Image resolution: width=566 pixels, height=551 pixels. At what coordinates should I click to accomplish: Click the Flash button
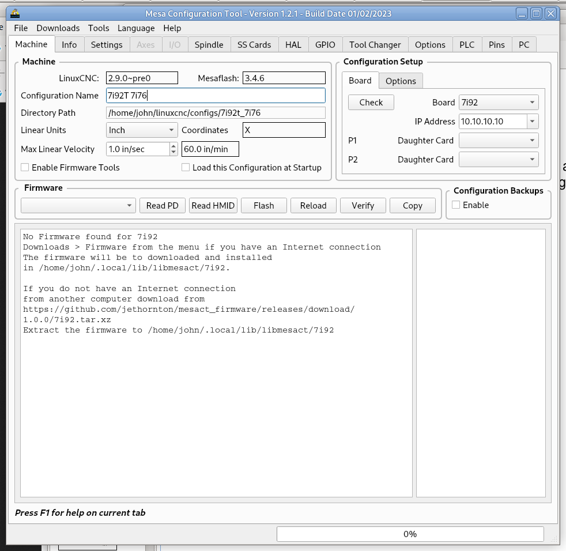(264, 205)
